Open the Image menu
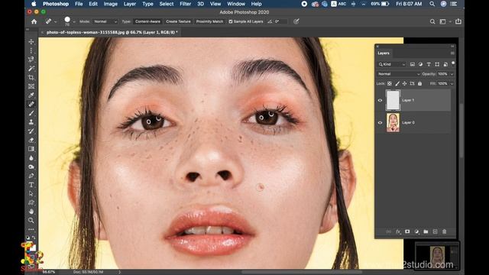Screen dimensions: 489x275 (x=110, y=4)
